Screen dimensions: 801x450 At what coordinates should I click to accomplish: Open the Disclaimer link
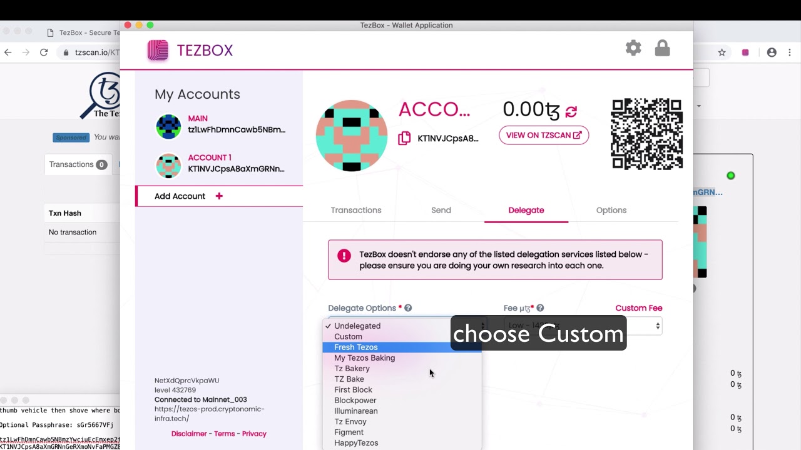coord(189,434)
